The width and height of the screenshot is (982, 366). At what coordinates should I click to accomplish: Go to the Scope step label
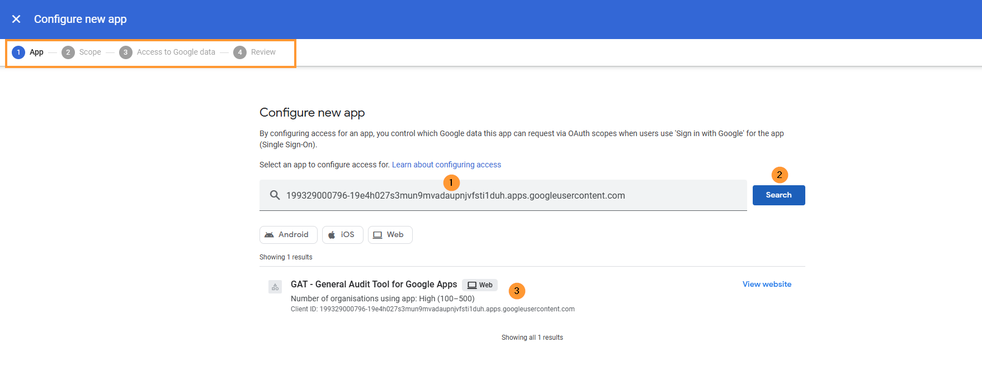90,52
